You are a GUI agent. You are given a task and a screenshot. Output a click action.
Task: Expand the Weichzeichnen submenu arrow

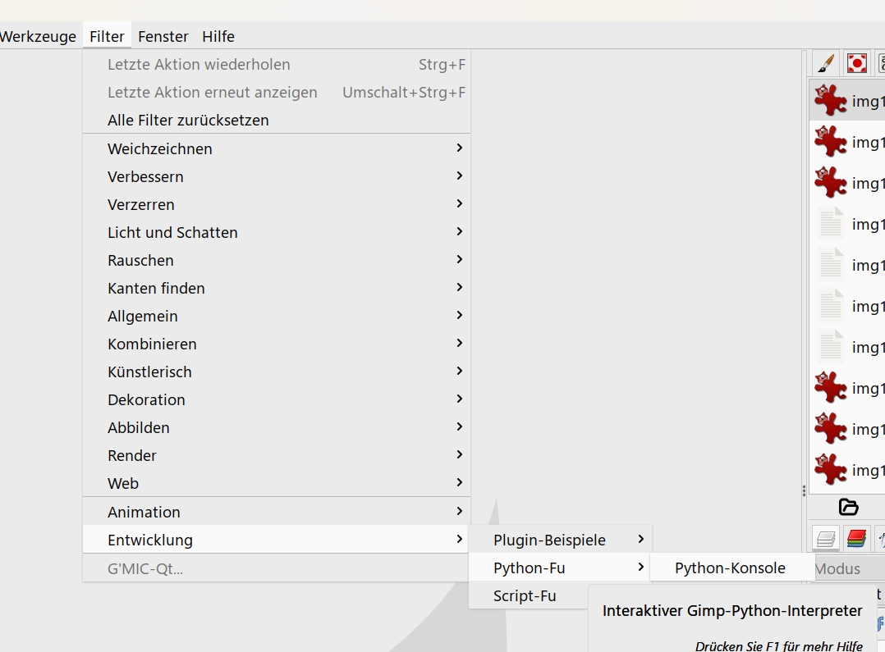(x=459, y=148)
